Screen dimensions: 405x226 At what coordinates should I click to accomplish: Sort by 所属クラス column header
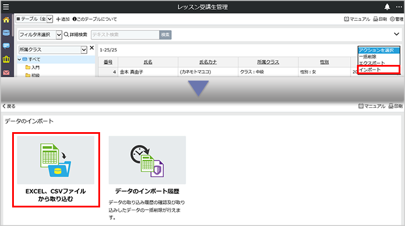click(268, 62)
